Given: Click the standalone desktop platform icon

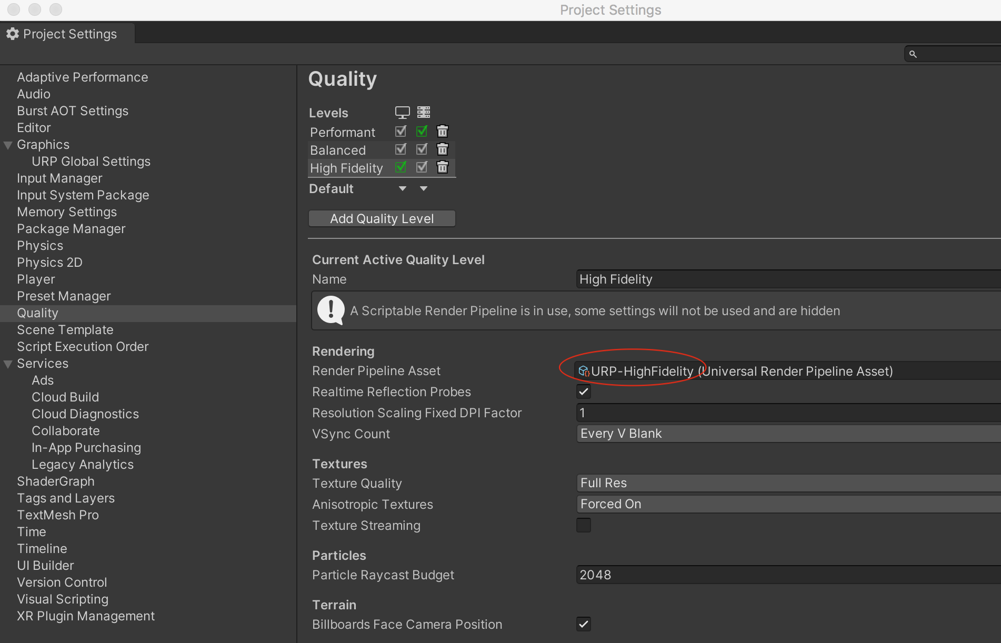Looking at the screenshot, I should pyautogui.click(x=402, y=113).
